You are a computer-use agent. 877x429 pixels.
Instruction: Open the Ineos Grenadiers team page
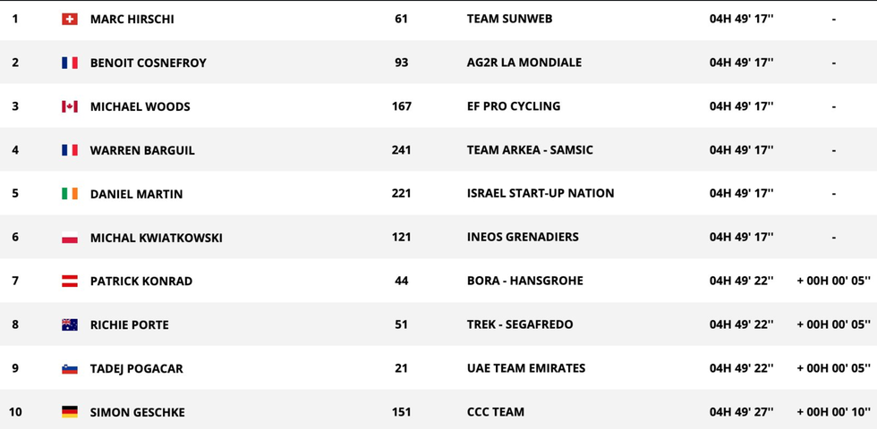tap(523, 237)
